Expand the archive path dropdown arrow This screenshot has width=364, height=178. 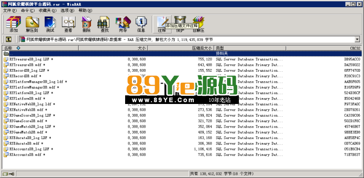point(357,40)
